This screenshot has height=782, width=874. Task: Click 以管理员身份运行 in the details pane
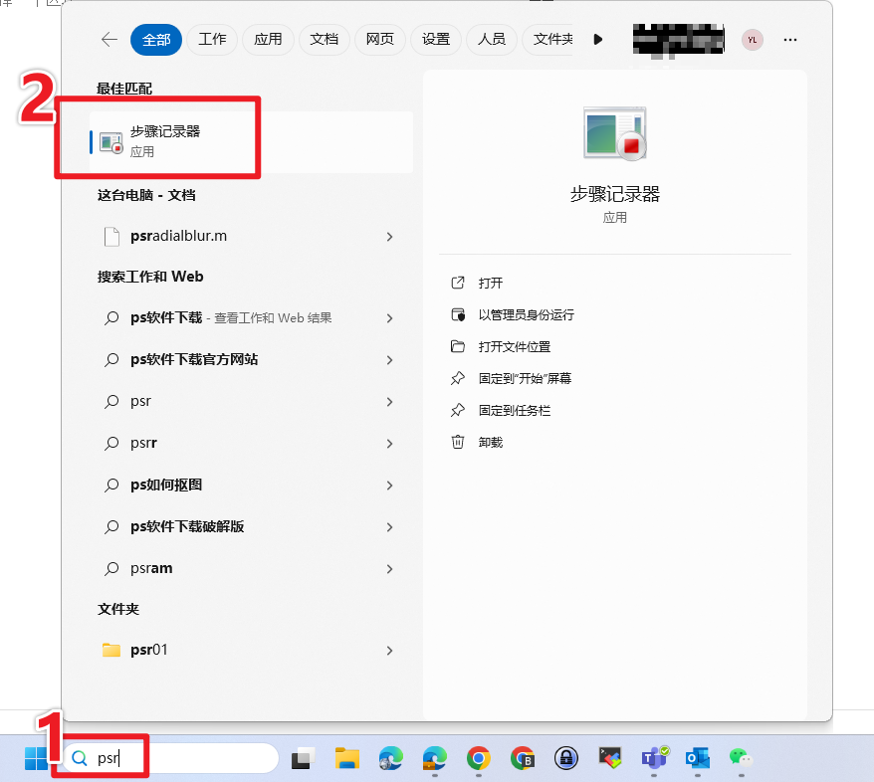pos(526,315)
